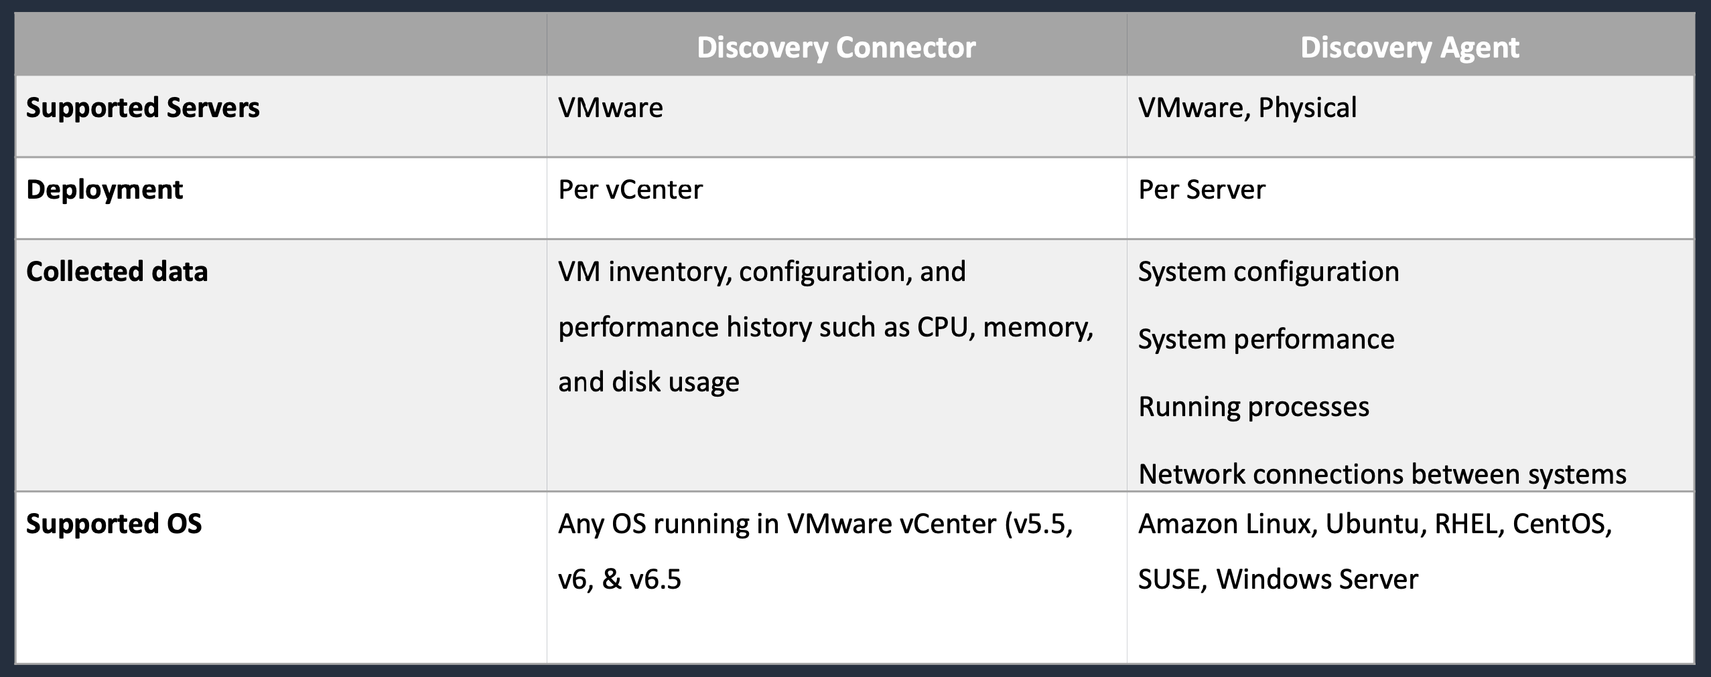
Task: Select the Discovery Connector column header
Action: click(836, 47)
